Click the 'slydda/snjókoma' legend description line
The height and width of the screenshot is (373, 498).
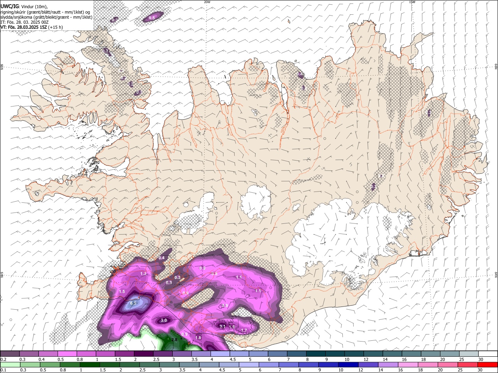point(46,17)
